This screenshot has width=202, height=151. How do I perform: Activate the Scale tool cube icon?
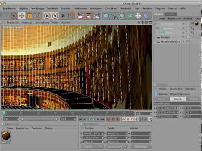pos(29,16)
